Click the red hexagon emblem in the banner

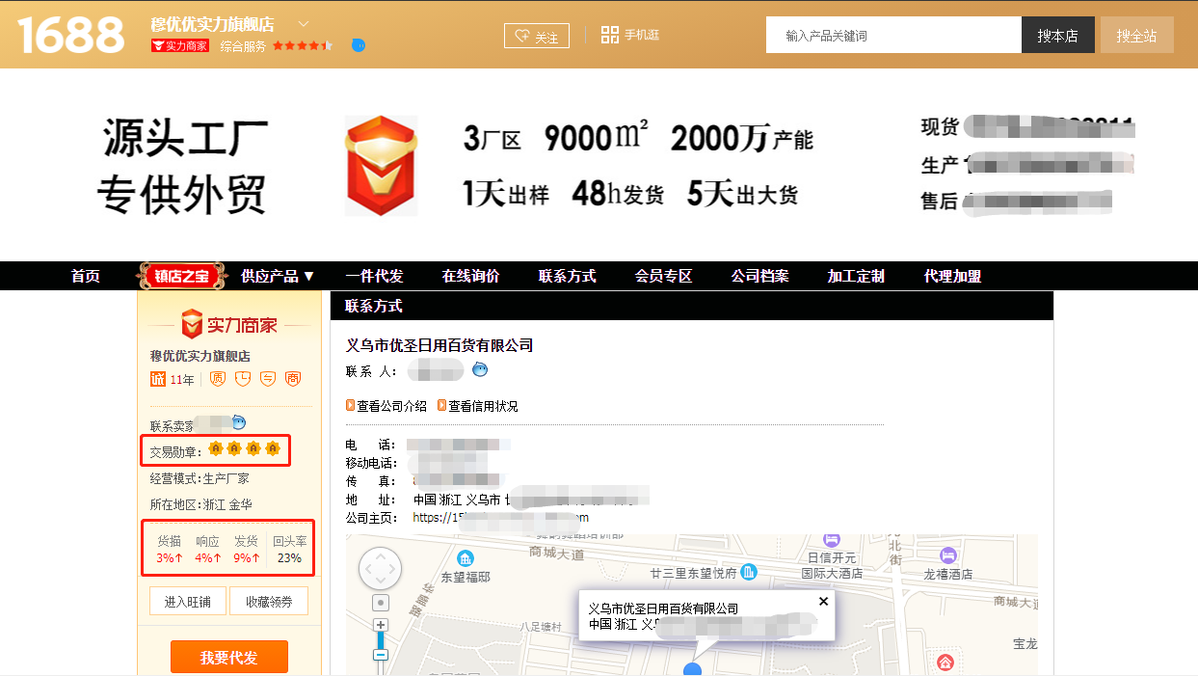[x=382, y=166]
